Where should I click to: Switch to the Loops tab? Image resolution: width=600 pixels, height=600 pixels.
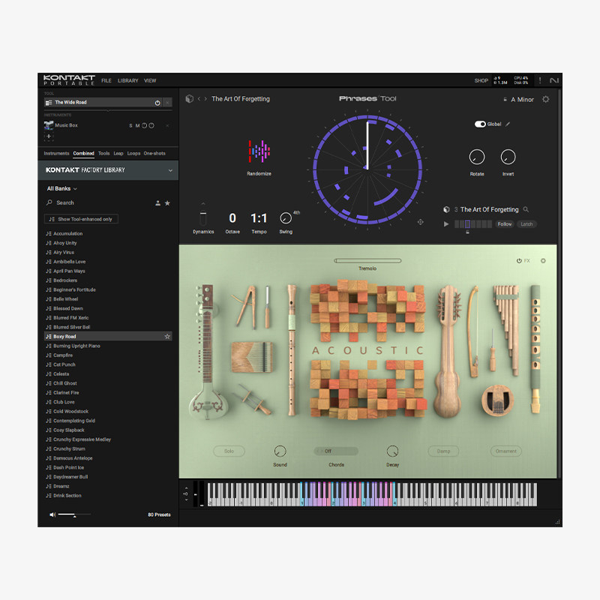(133, 154)
